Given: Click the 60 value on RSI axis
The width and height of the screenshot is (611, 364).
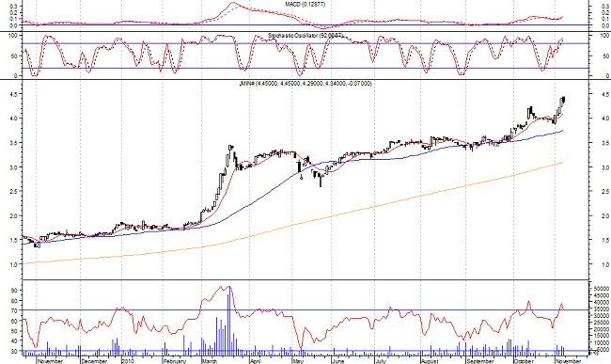Looking at the screenshot, I should [x=14, y=321].
